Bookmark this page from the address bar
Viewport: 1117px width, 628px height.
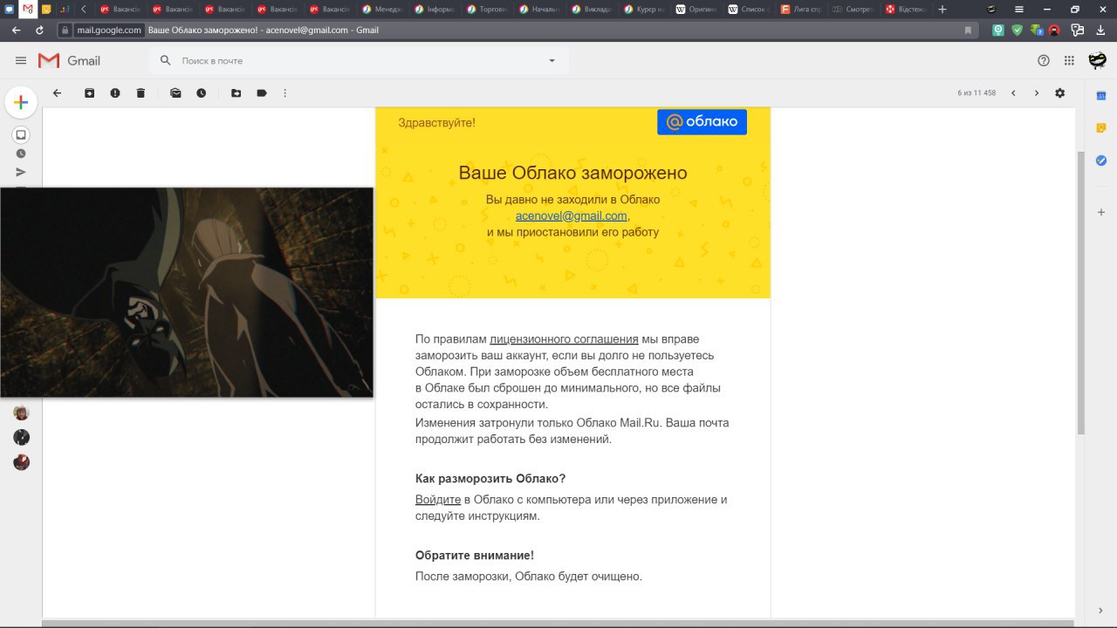(968, 30)
